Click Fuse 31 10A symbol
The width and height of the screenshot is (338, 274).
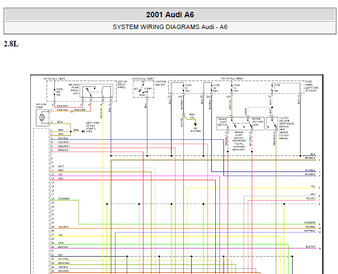(183, 88)
